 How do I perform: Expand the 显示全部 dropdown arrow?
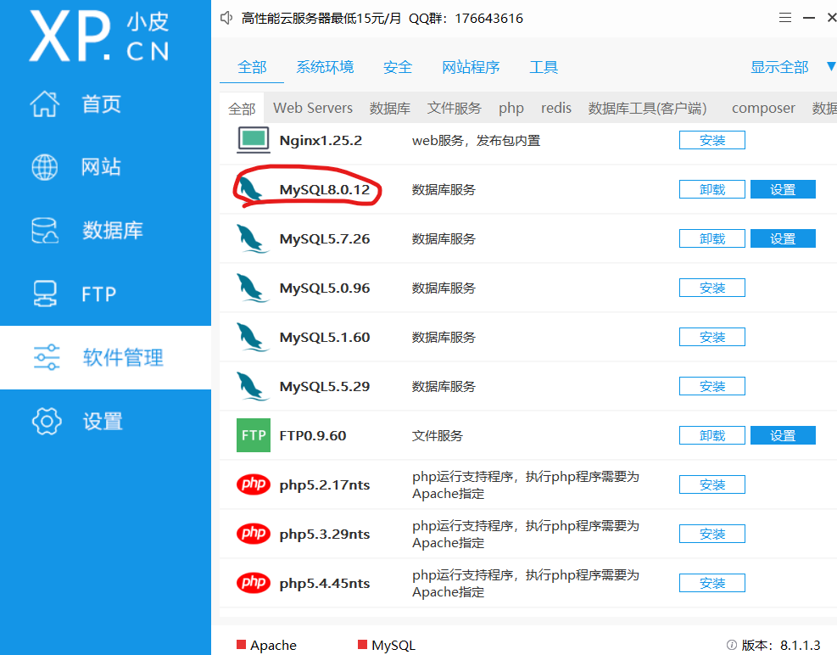(831, 67)
